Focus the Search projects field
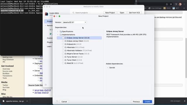The height and width of the screenshot is (105, 187). (x=88, y=13)
